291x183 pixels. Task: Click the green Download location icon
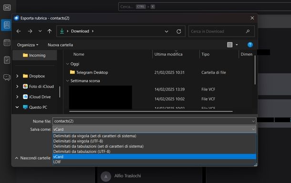click(x=62, y=31)
